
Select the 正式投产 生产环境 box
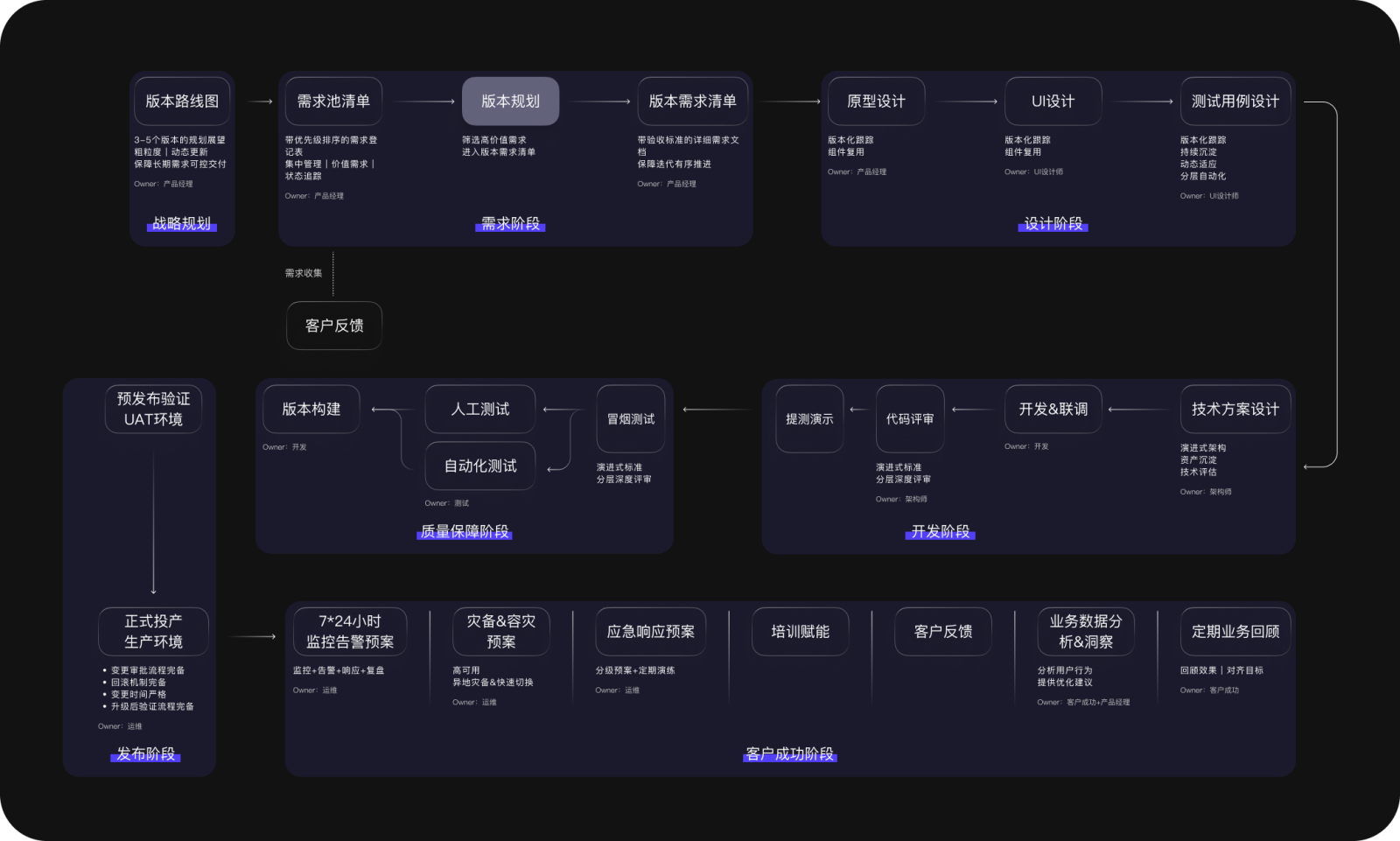[153, 632]
